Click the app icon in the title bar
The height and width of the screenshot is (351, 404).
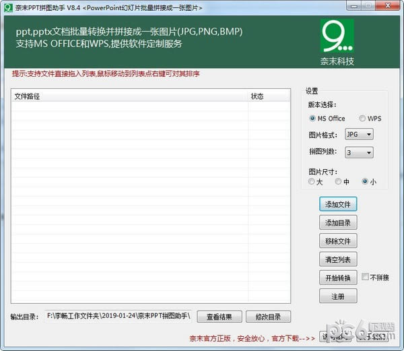[x=8, y=7]
